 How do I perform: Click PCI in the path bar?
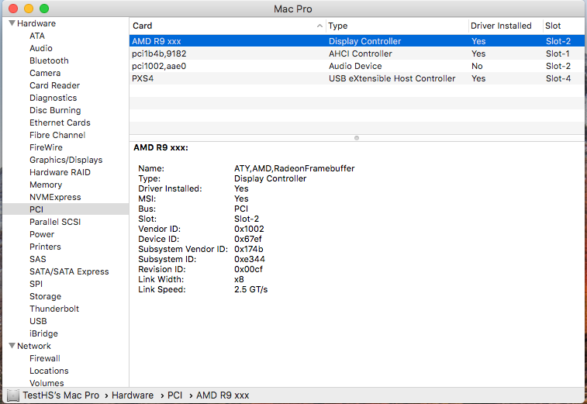pyautogui.click(x=174, y=395)
